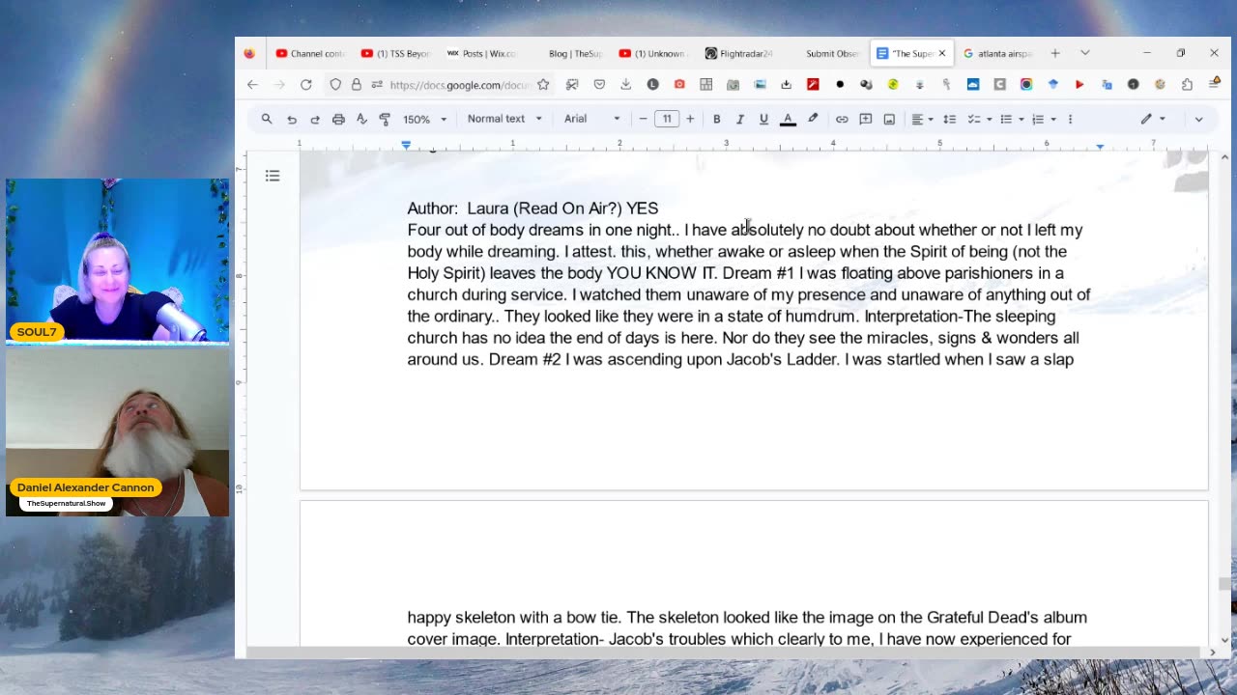
Task: Go back with the browser back arrow
Action: [252, 85]
